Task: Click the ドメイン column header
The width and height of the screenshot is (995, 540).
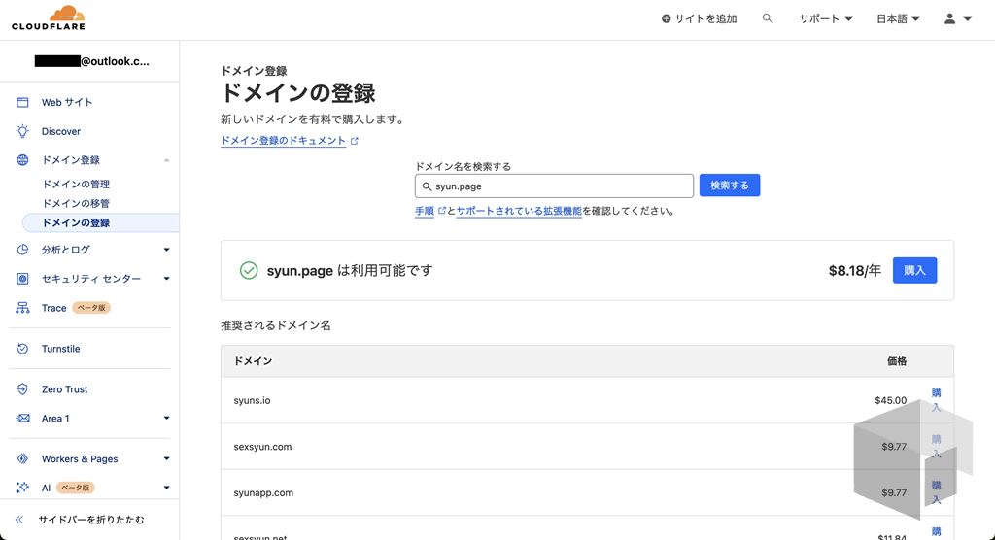Action: click(253, 361)
